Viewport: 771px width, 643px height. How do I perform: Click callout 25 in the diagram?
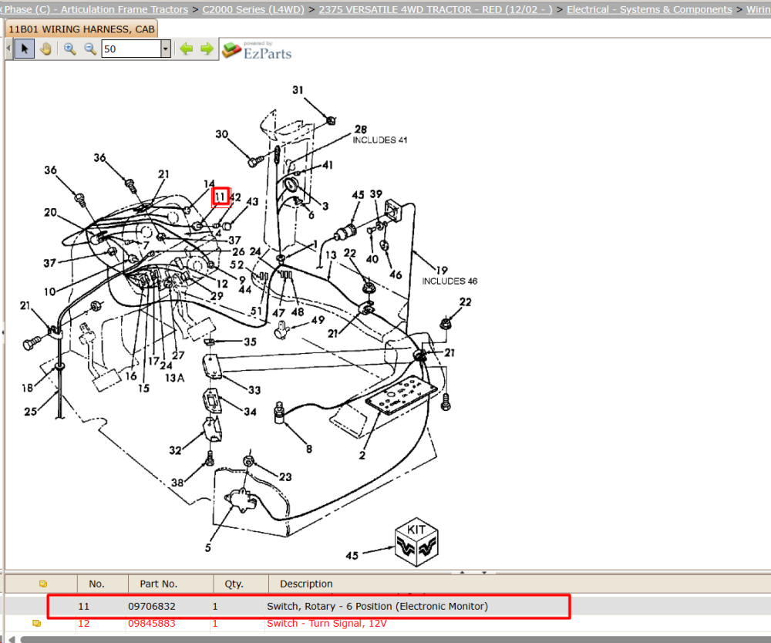coord(31,412)
